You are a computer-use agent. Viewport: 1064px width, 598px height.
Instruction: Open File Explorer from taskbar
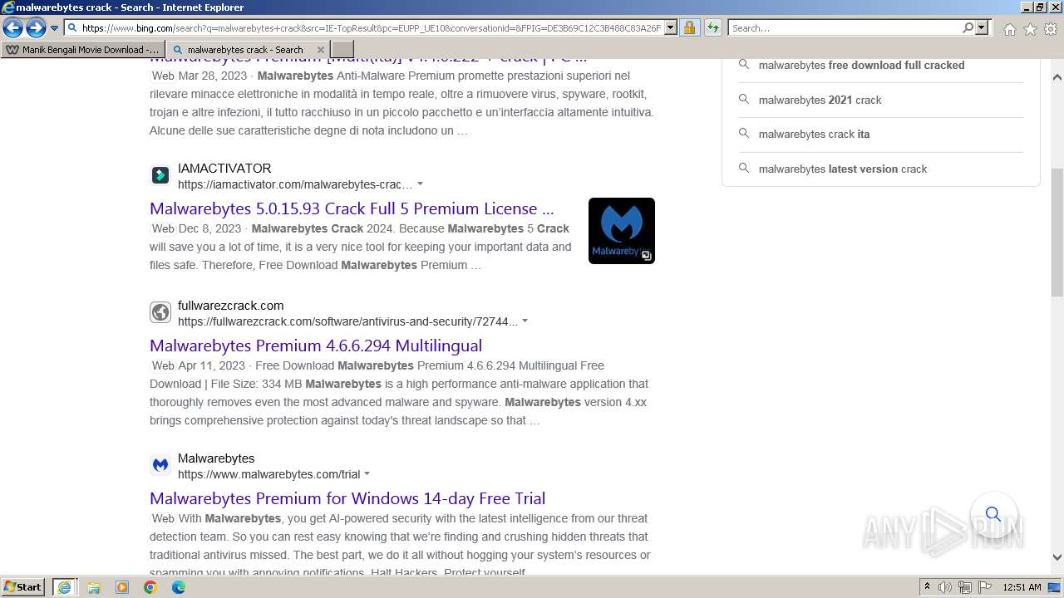(94, 587)
